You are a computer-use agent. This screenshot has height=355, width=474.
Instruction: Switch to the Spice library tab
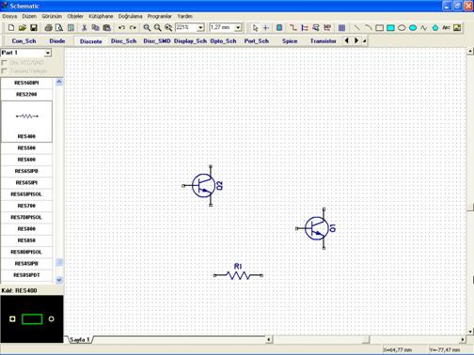[290, 41]
